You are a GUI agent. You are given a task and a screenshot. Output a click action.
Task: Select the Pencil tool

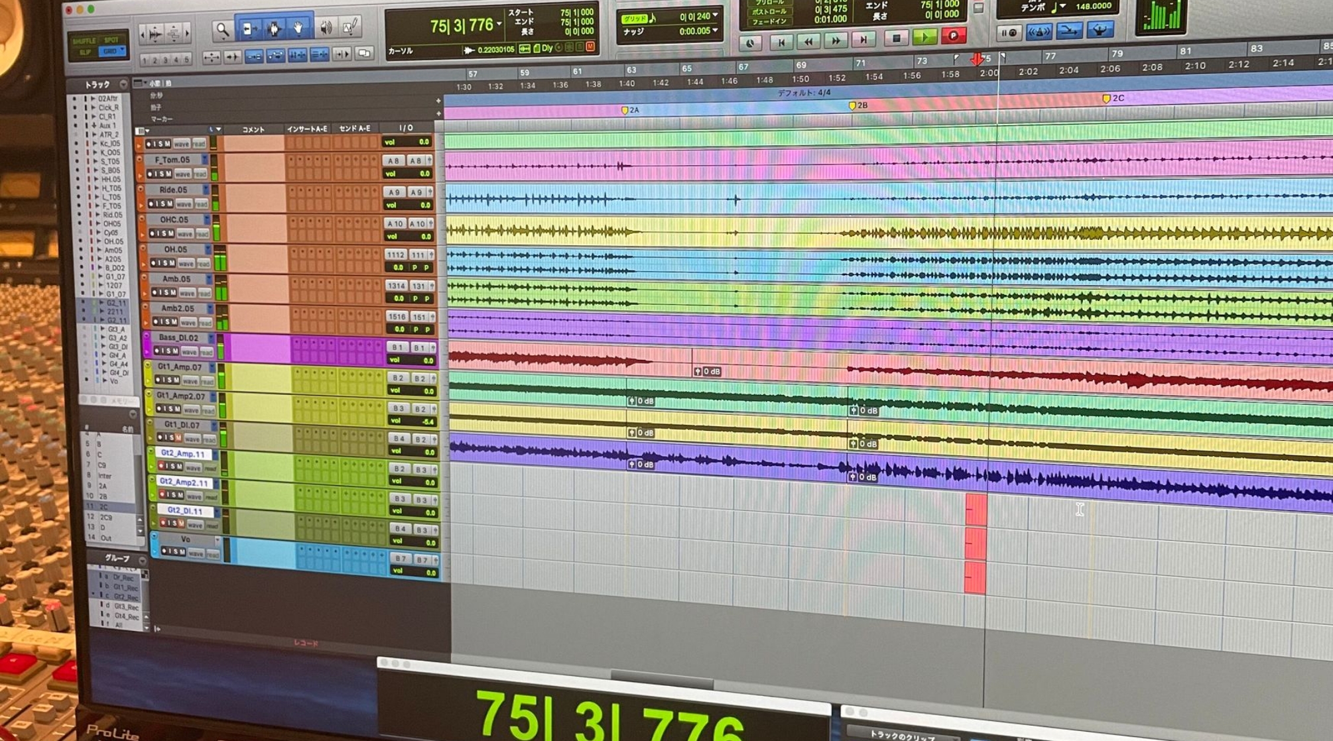(350, 27)
